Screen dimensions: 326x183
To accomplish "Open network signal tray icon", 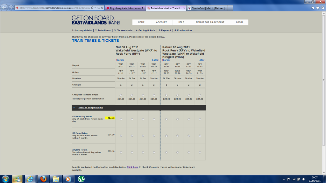I will 294,179.
